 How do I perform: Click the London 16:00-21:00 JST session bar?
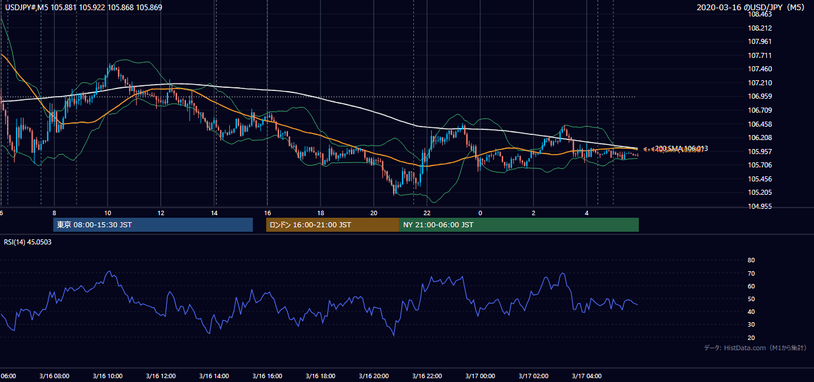(332, 225)
